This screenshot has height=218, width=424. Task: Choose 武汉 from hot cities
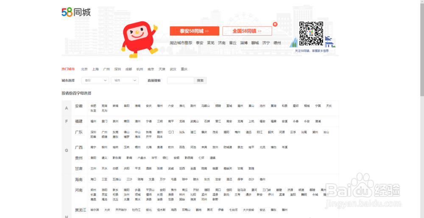click(x=173, y=69)
